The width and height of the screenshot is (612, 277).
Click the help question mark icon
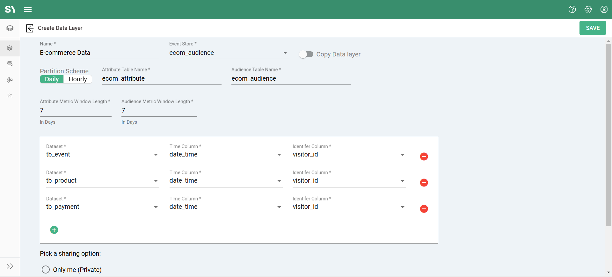572,10
